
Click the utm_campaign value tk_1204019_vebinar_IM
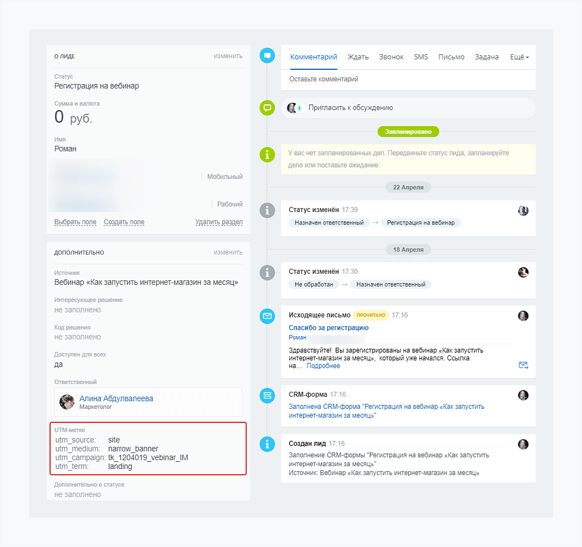coord(148,457)
